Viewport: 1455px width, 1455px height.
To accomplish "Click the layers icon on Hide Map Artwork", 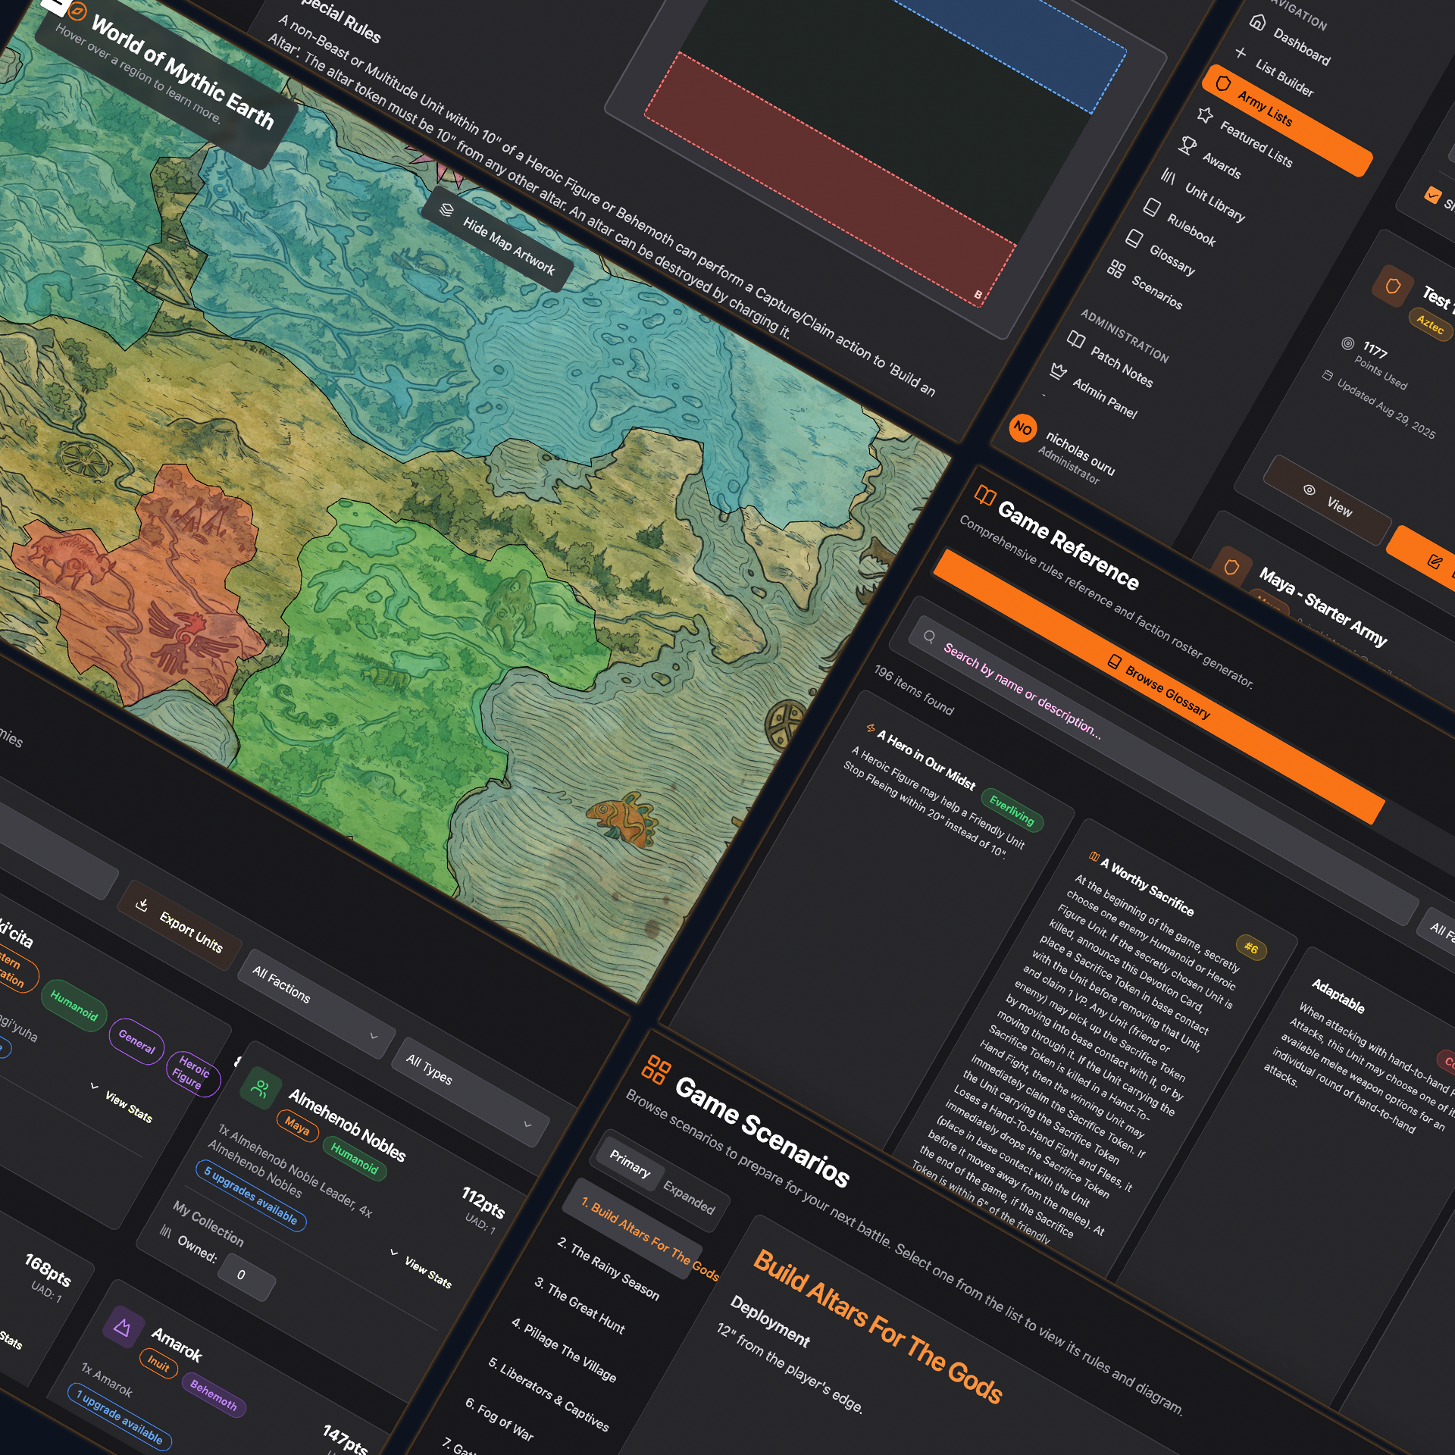I will coord(447,210).
